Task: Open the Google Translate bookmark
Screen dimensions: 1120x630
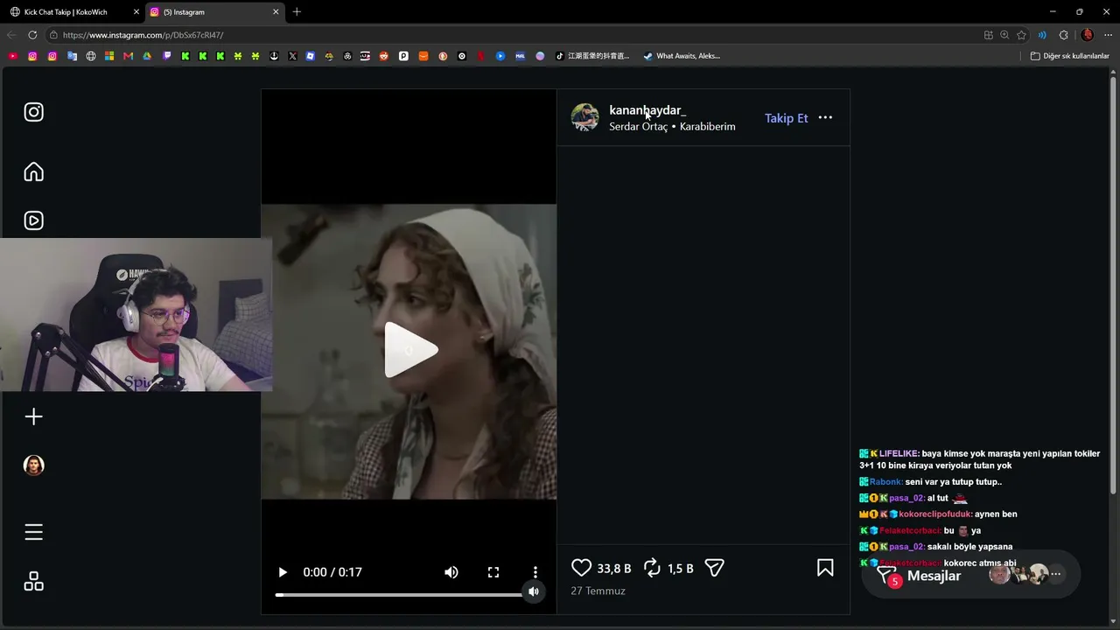Action: pyautogui.click(x=72, y=56)
